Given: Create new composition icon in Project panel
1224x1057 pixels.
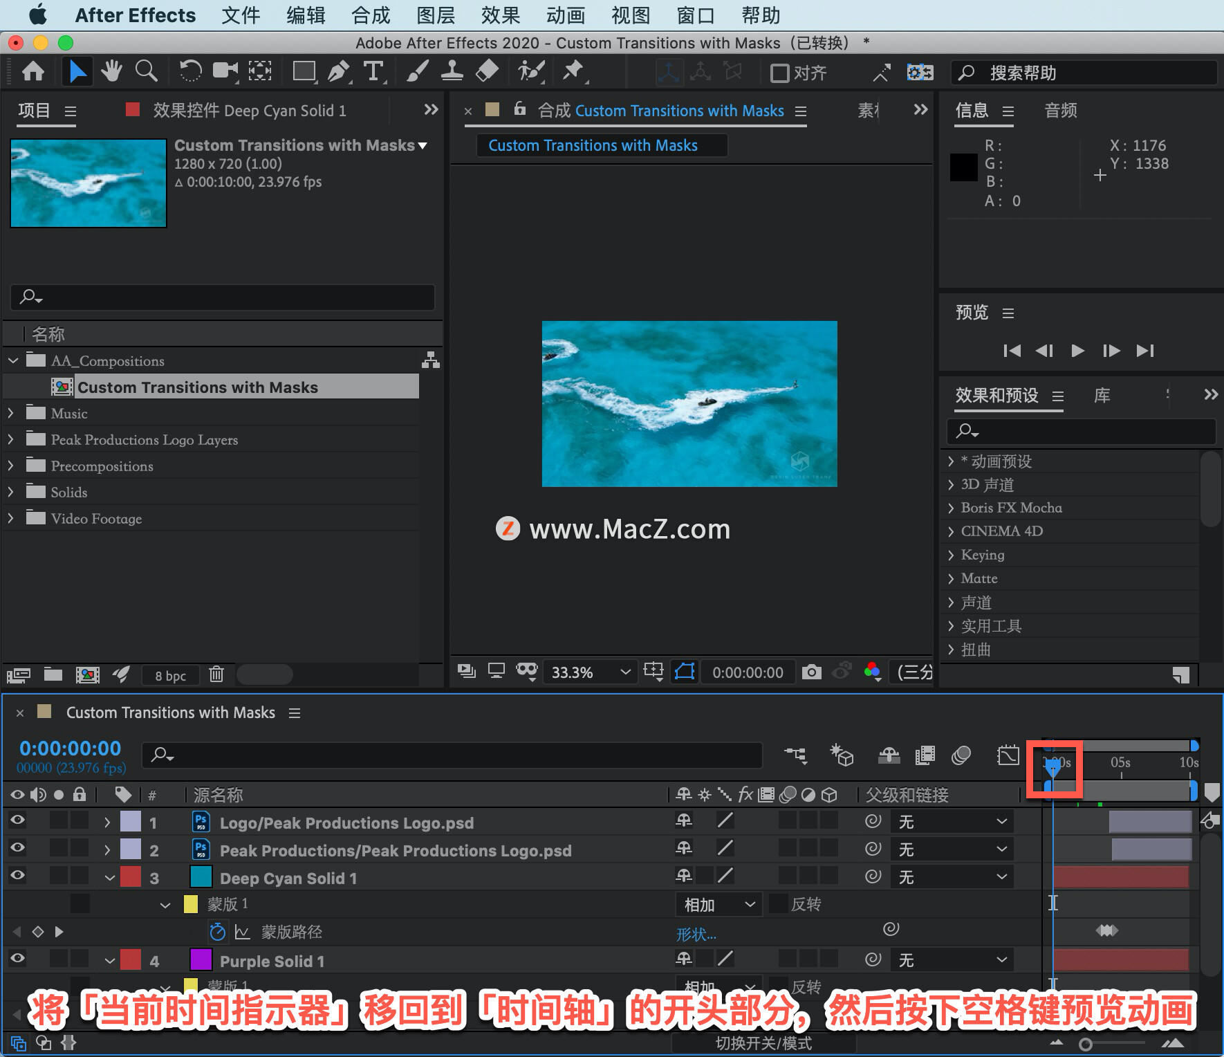Looking at the screenshot, I should click(87, 674).
